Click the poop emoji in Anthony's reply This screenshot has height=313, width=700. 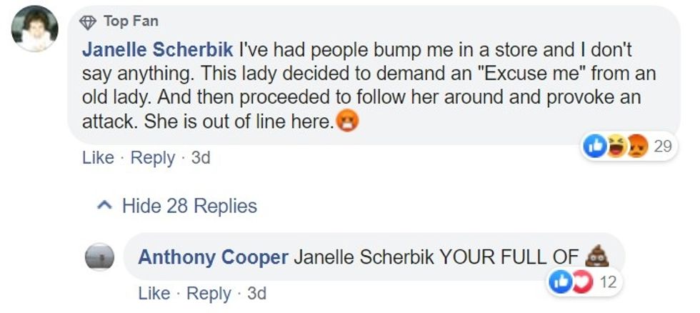[596, 257]
